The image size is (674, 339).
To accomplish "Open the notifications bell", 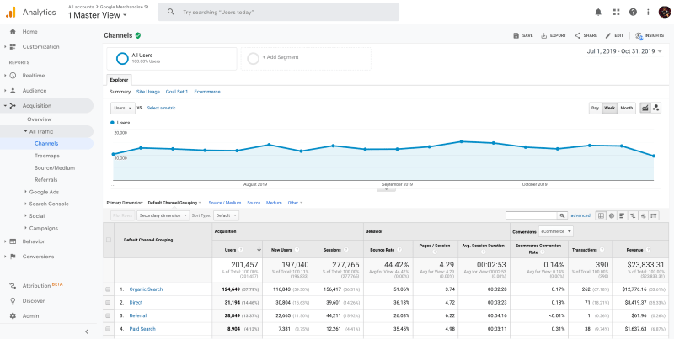I will (598, 12).
